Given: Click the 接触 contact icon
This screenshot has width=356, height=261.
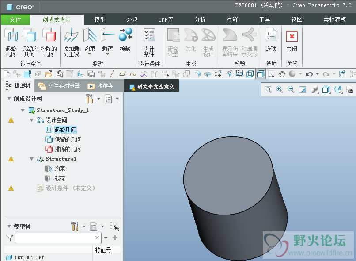Looking at the screenshot, I should 125,35.
